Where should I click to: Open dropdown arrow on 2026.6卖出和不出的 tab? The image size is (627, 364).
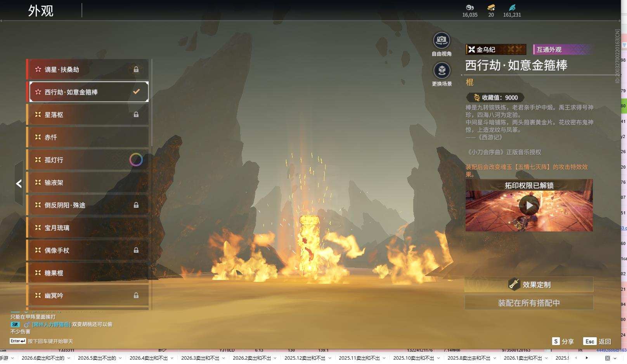(x=68, y=358)
